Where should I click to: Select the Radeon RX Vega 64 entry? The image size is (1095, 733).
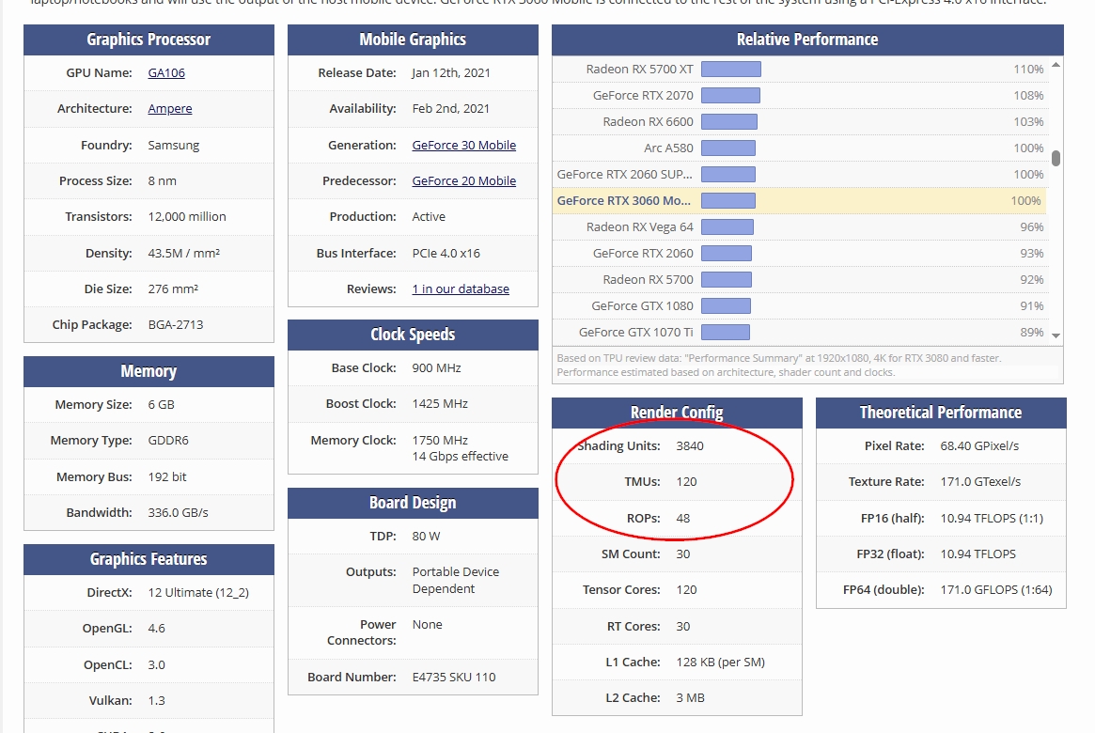[x=800, y=226]
